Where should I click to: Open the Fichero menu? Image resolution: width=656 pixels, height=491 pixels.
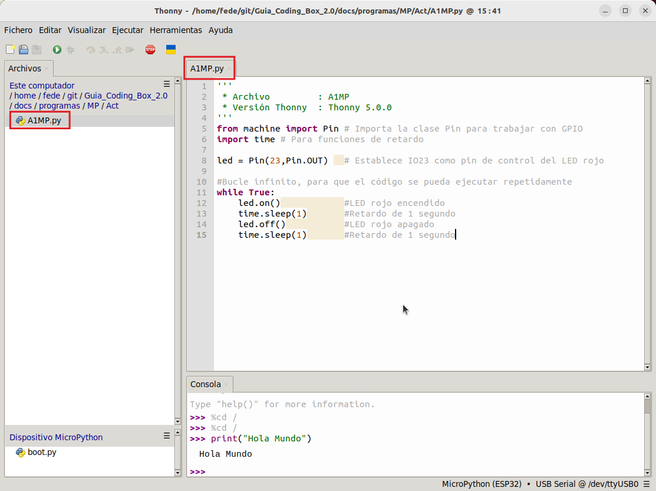tap(18, 30)
